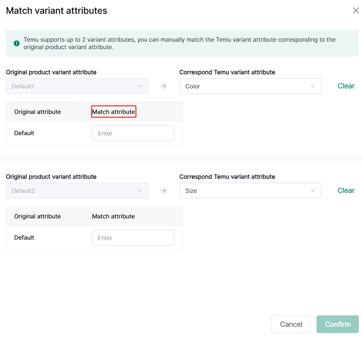Open the Default2 original attribute dropdown

click(x=77, y=190)
